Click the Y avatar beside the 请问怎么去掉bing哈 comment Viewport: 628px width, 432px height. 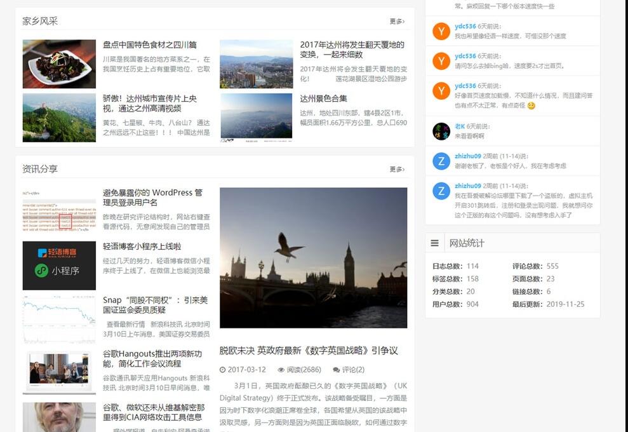coord(441,61)
